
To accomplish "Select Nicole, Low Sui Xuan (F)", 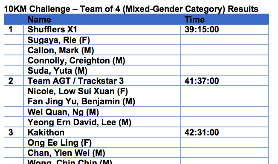I will [78, 92].
